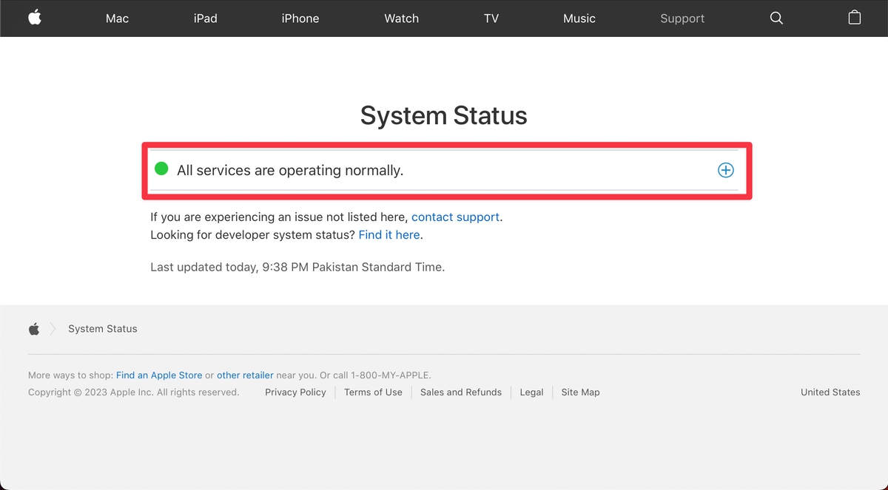View the Privacy Policy page
The image size is (888, 490).
click(295, 392)
